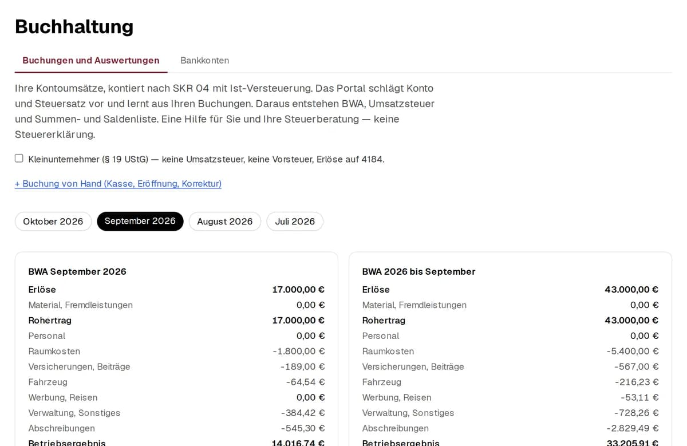The height and width of the screenshot is (446, 687).
Task: Choose the August 2026 month pill
Action: pyautogui.click(x=225, y=222)
